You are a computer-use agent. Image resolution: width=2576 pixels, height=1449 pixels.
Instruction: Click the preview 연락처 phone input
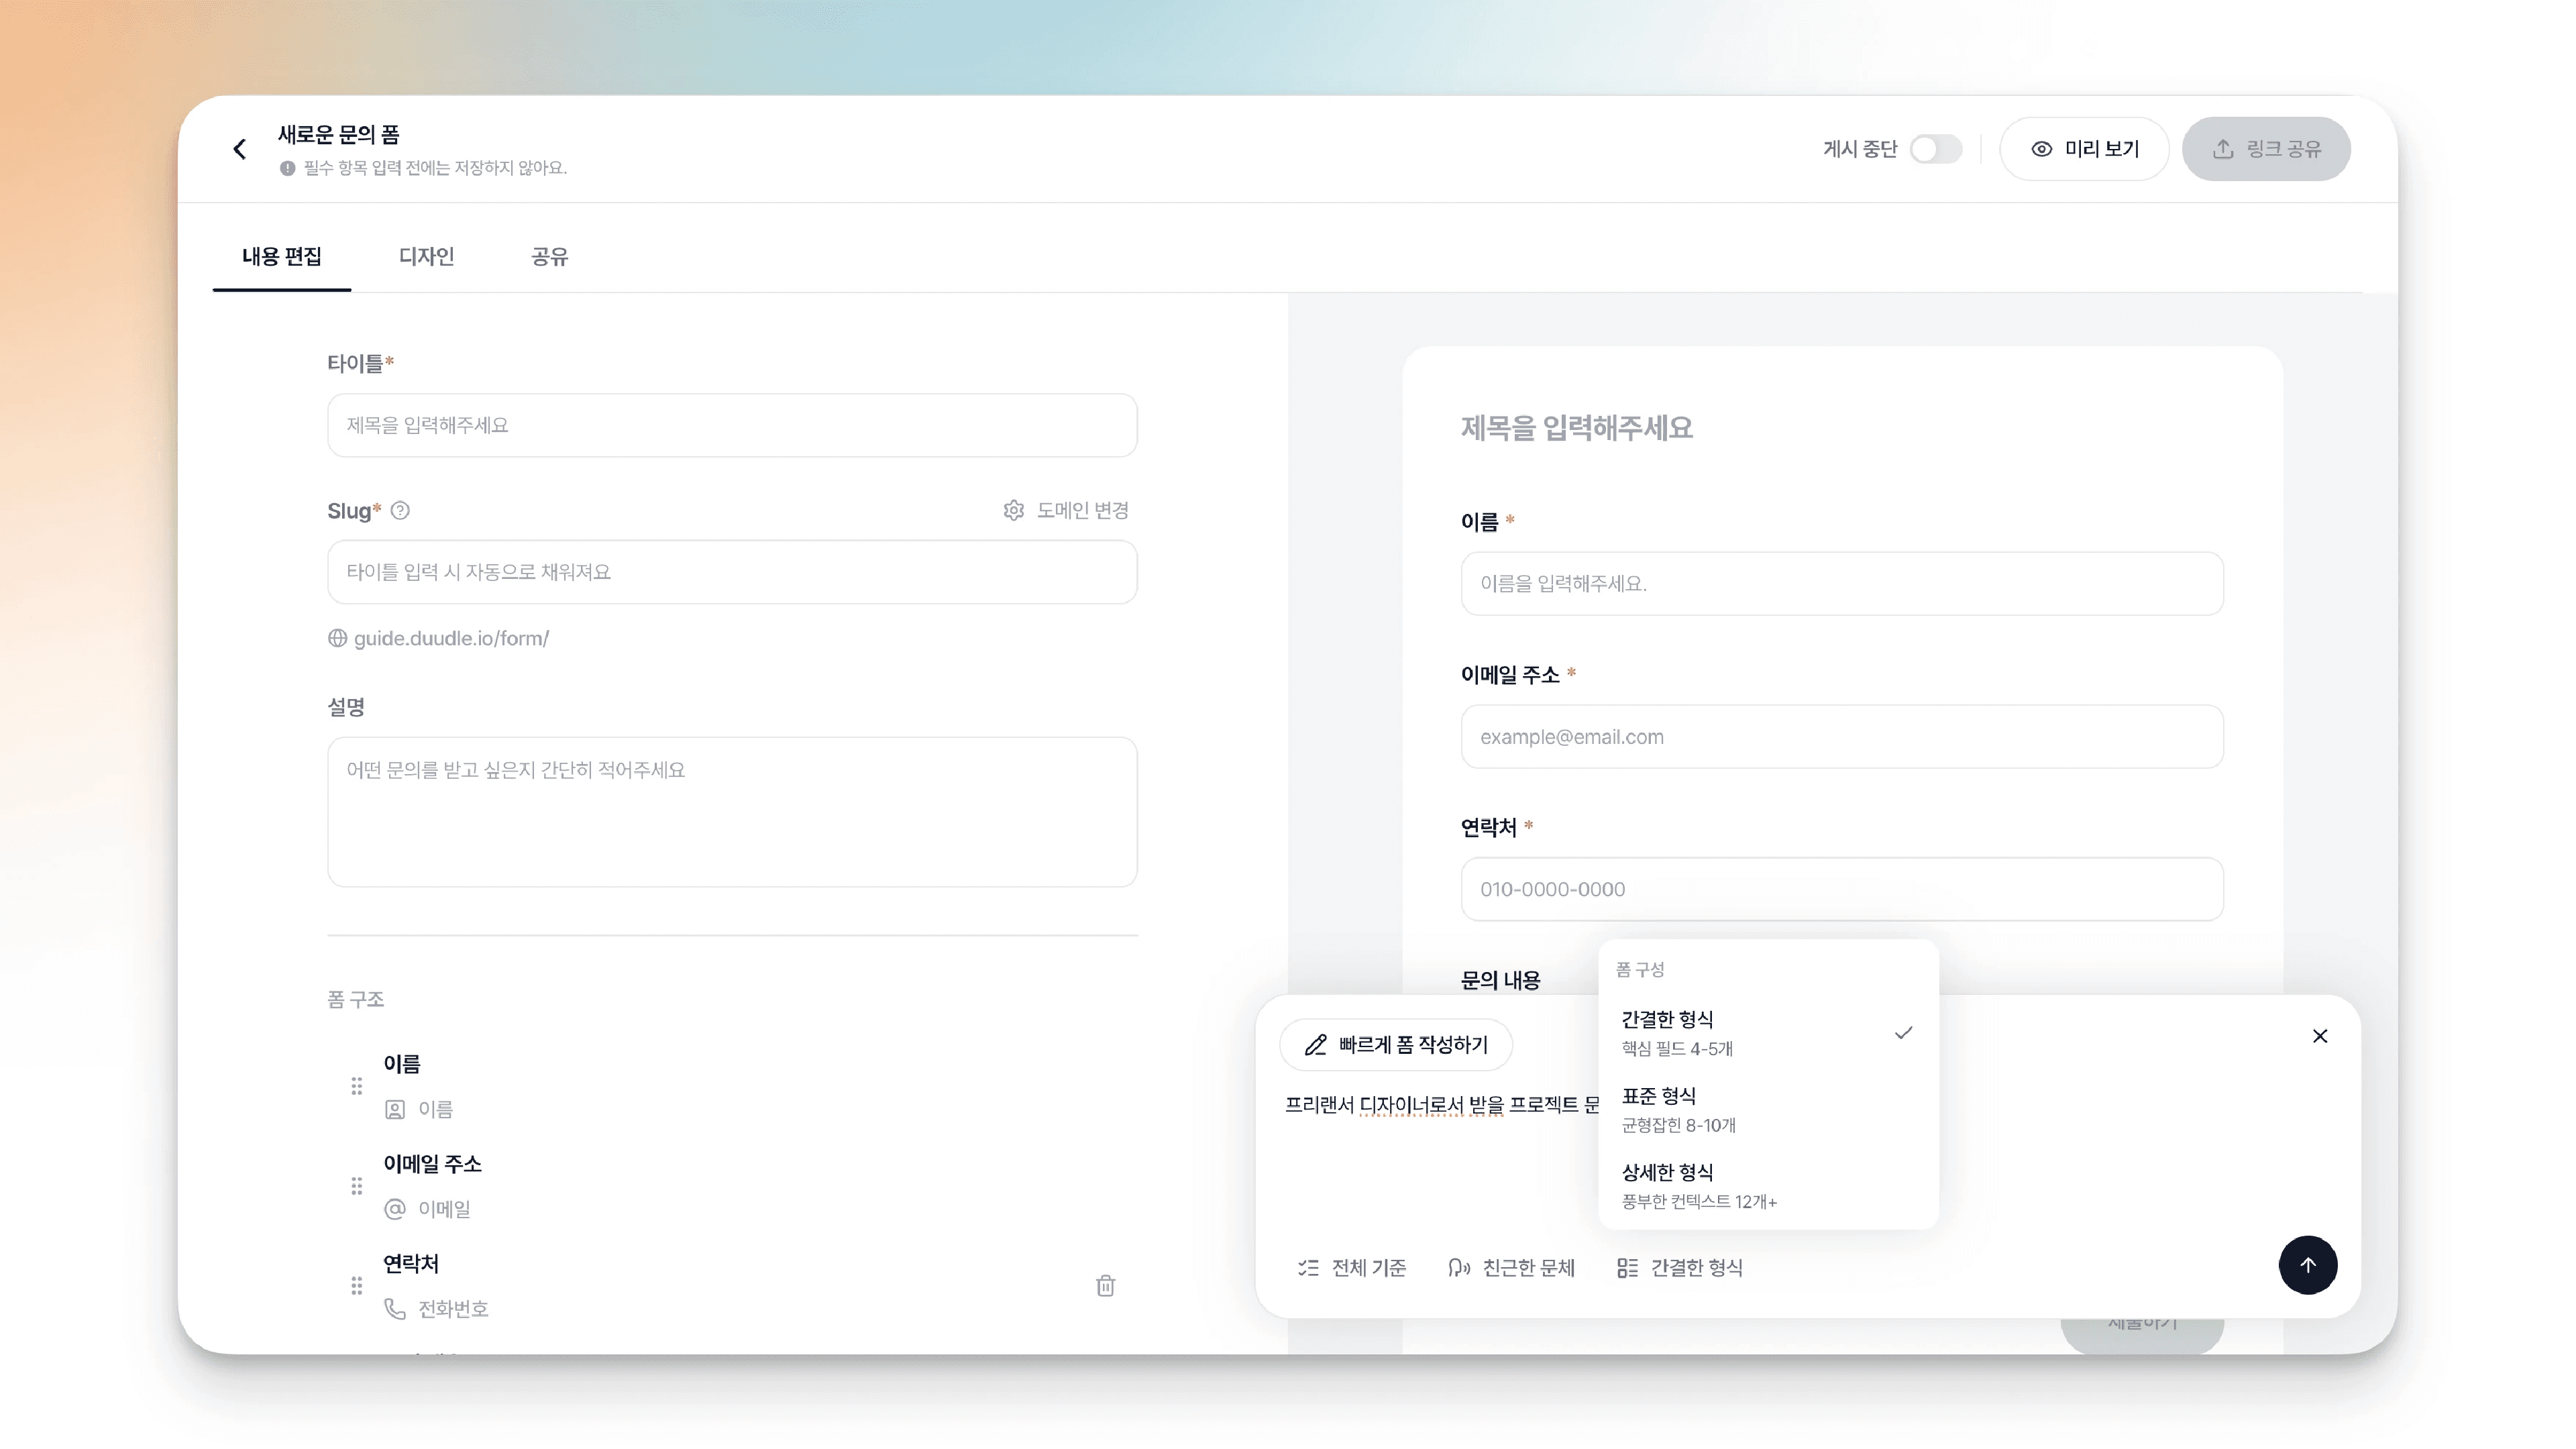[x=1842, y=889]
